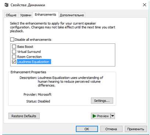Switch to the Общие tab

[x=11, y=15]
